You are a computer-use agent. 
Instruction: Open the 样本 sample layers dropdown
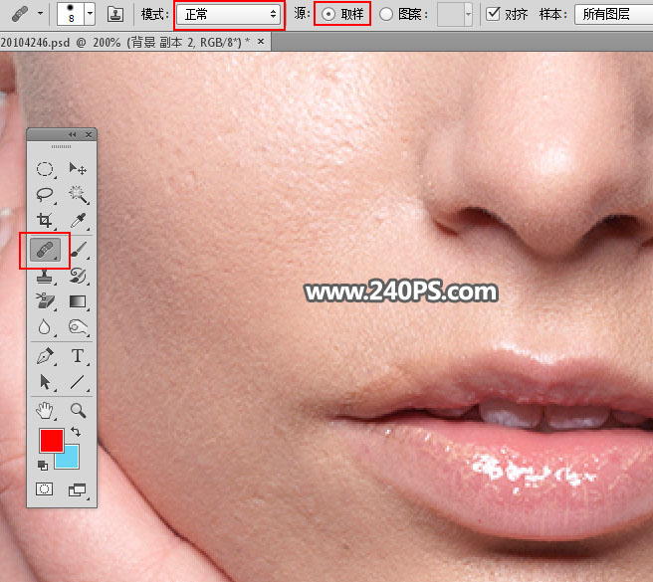tap(613, 15)
